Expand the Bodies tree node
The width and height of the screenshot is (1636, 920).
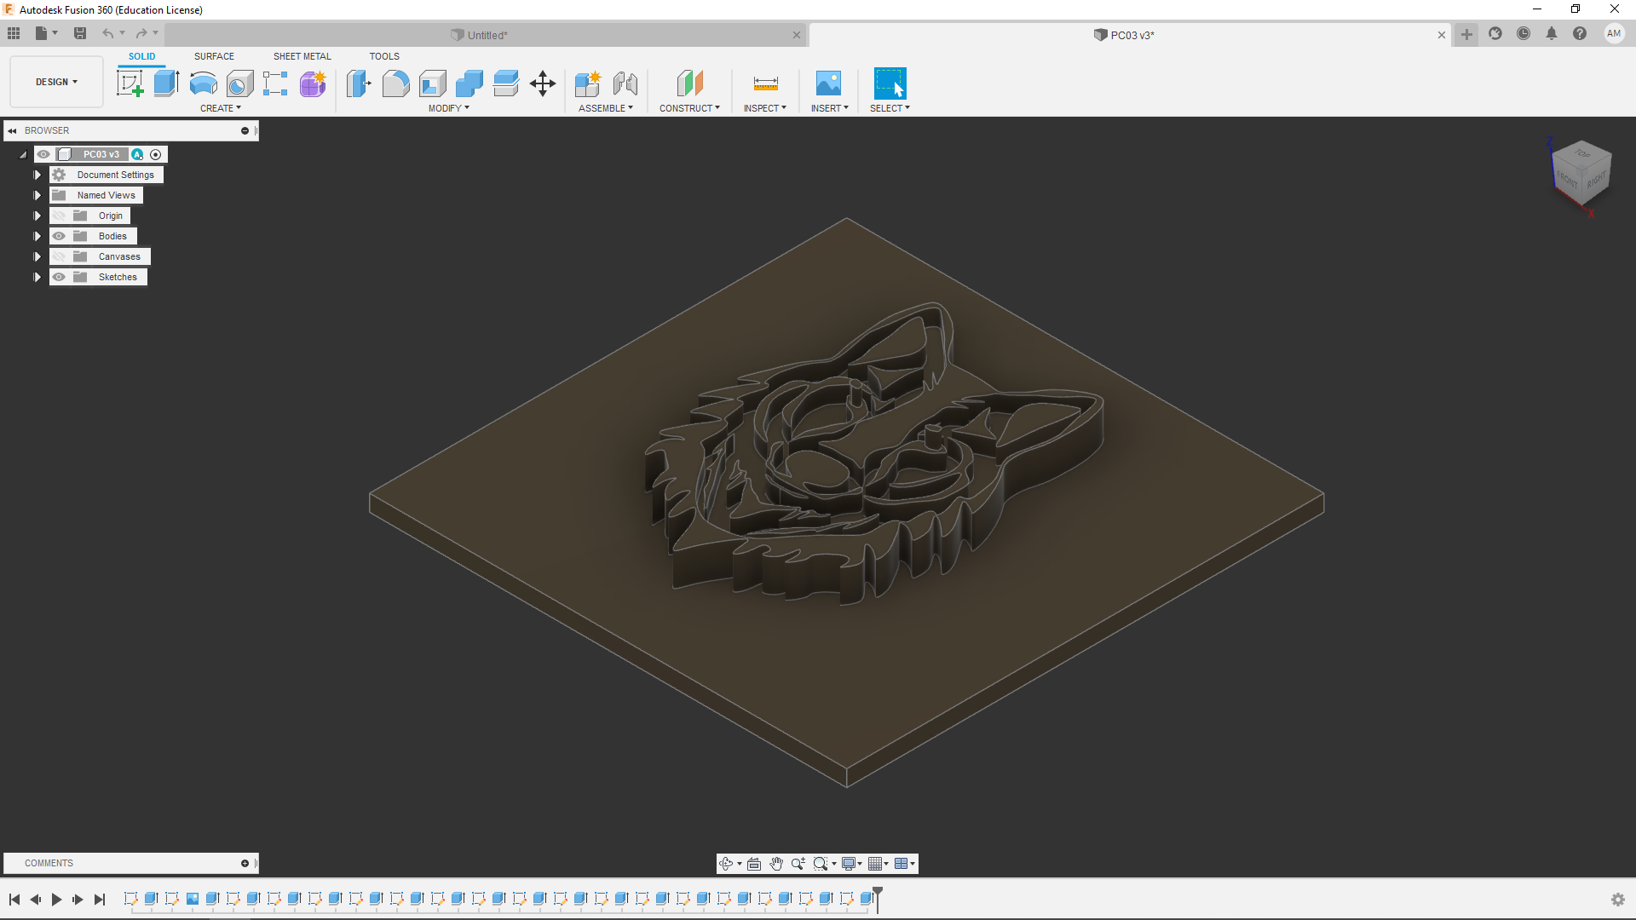tap(37, 236)
